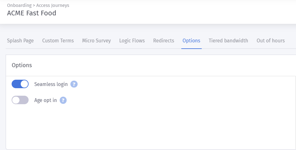Open the Redirects tab

(164, 41)
